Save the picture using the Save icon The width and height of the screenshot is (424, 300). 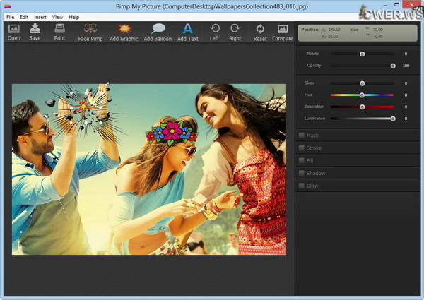35,30
